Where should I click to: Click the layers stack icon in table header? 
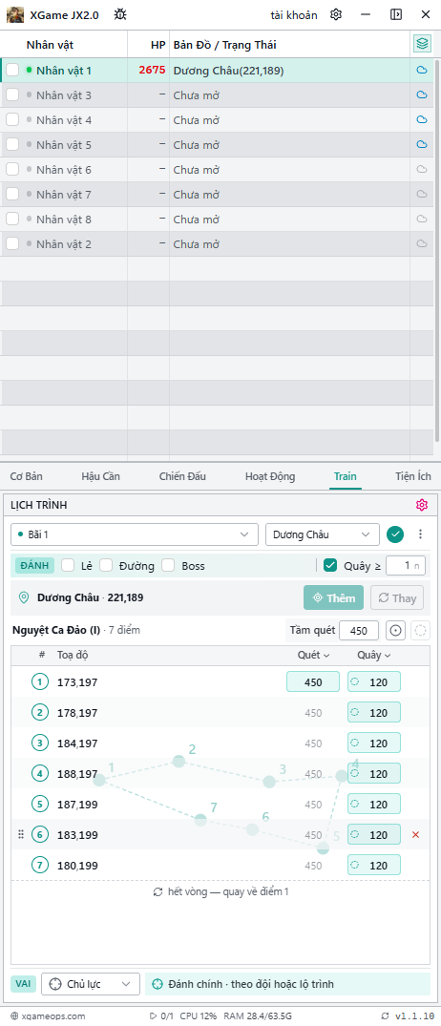click(x=422, y=45)
